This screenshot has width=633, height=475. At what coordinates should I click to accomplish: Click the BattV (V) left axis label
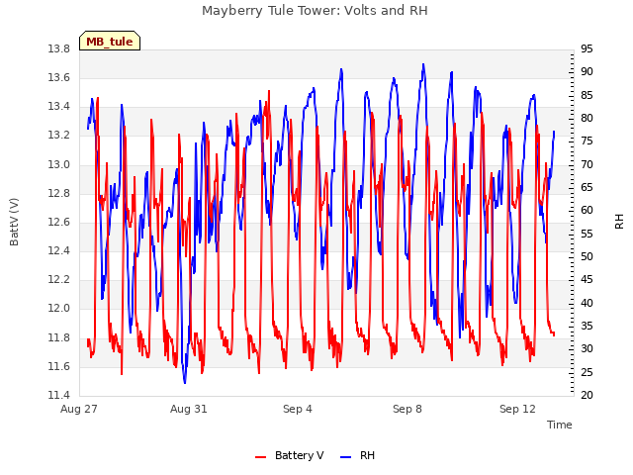click(14, 222)
